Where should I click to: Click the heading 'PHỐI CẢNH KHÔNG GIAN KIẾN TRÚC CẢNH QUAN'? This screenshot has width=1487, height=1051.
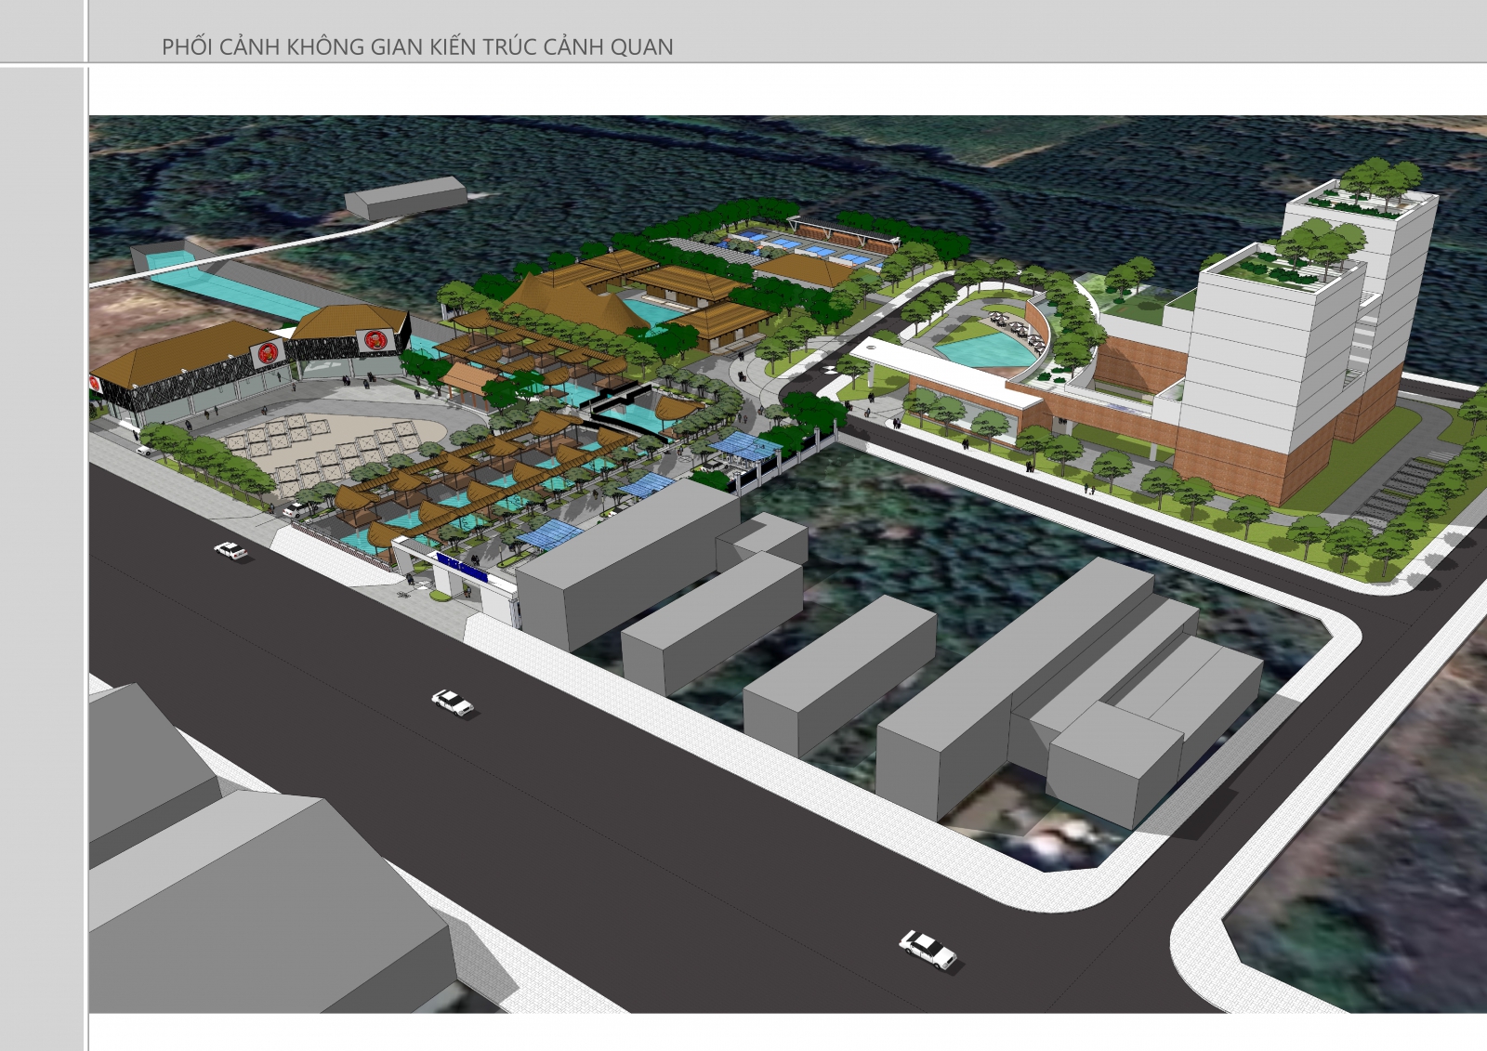tap(417, 46)
